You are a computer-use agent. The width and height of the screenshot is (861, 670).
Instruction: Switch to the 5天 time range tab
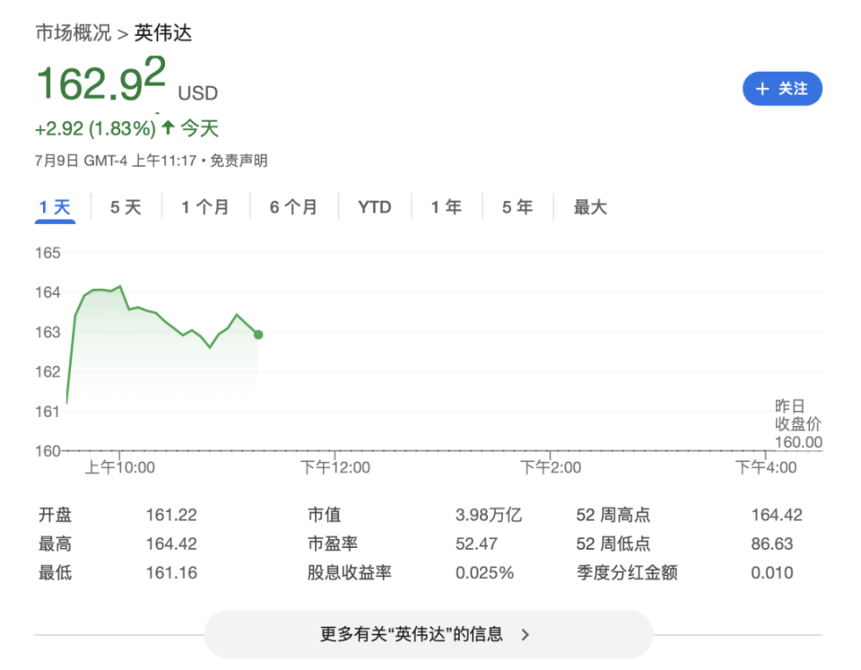pyautogui.click(x=126, y=206)
